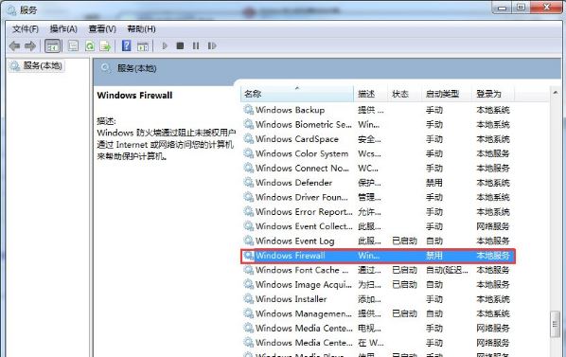Minimize the 服务 window
The height and width of the screenshot is (357, 566).
point(502,8)
